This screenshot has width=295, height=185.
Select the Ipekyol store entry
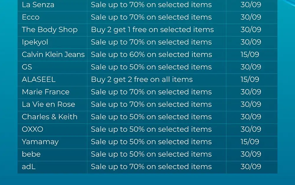pyautogui.click(x=35, y=42)
